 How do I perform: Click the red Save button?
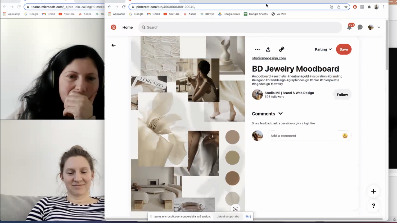[x=344, y=49]
